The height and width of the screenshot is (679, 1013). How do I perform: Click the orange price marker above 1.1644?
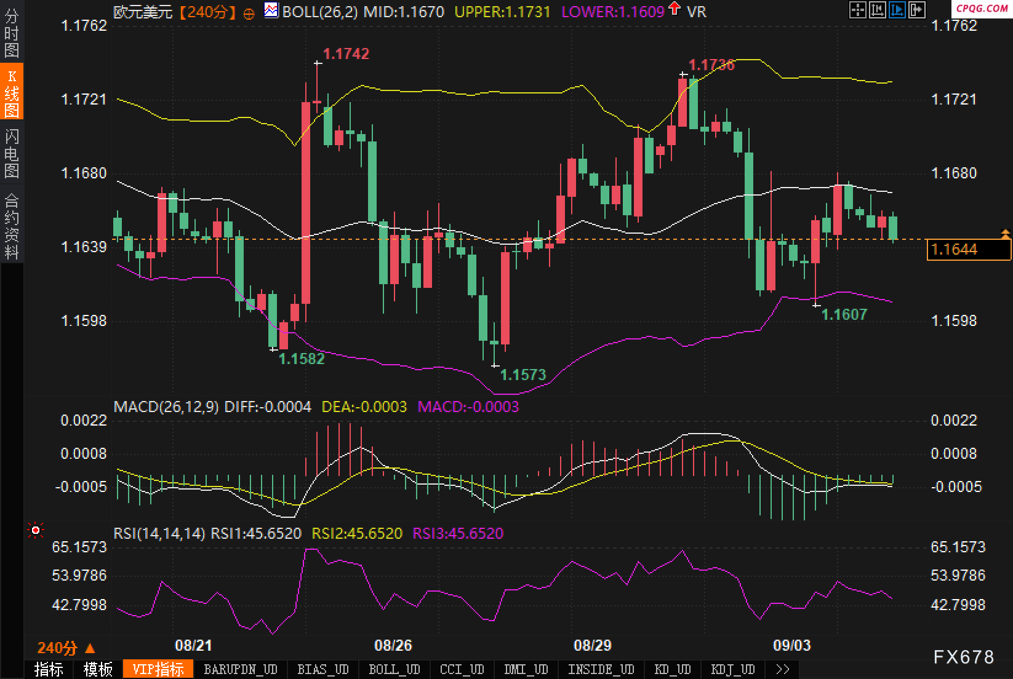[x=1005, y=234]
